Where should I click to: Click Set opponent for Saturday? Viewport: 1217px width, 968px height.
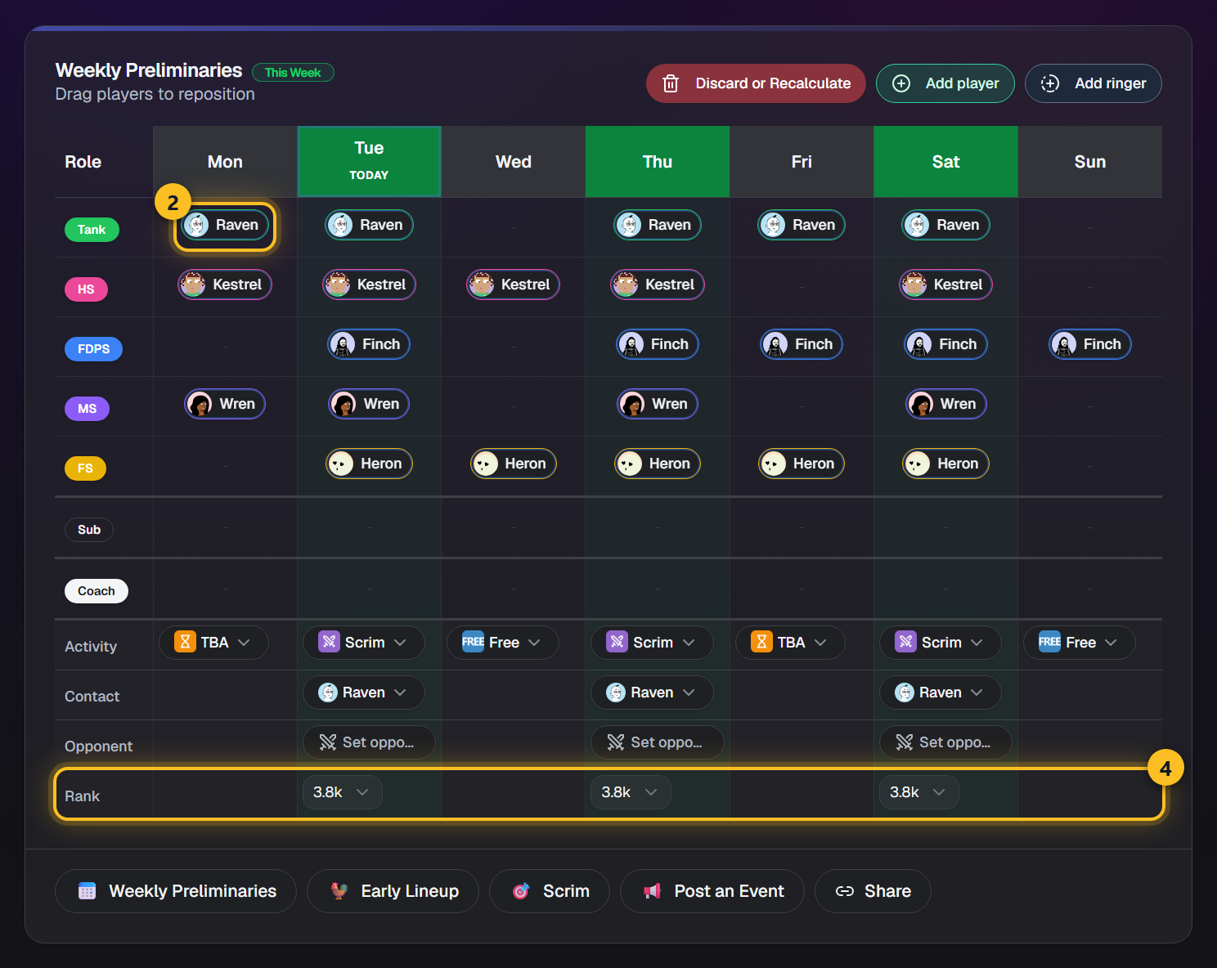point(945,742)
